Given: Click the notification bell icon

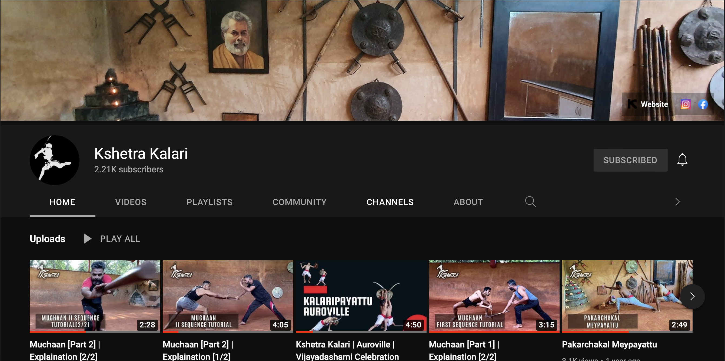Looking at the screenshot, I should point(682,160).
